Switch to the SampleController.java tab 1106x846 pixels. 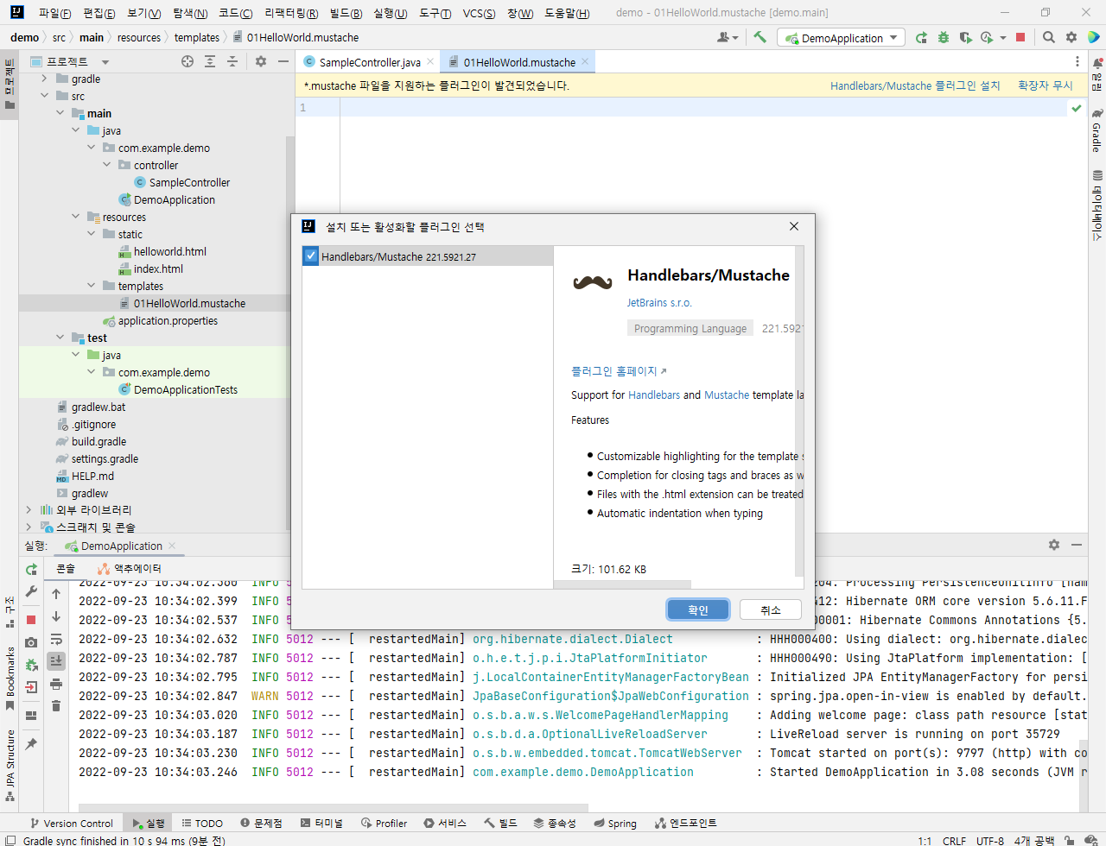(x=369, y=62)
